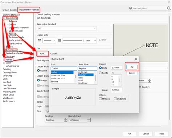The image size is (172, 138).
Task: Click point size list scrollbar
Action: click(120, 80)
